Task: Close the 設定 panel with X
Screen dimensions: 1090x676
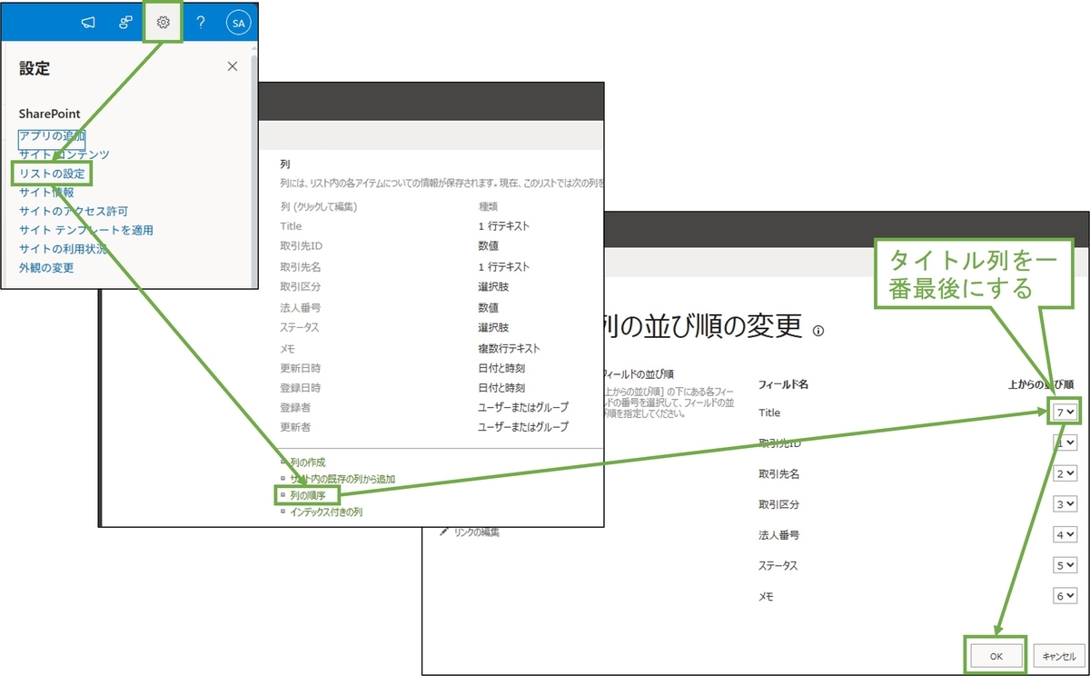Action: pyautogui.click(x=233, y=66)
